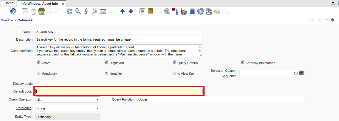Enable the Mandatory checkbox

coord(38,73)
